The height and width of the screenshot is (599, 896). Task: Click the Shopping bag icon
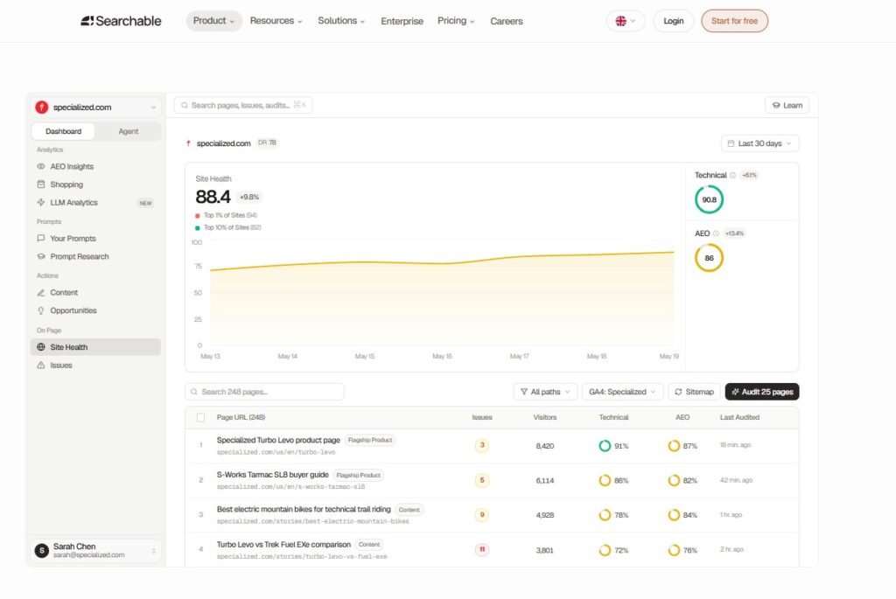tap(41, 185)
